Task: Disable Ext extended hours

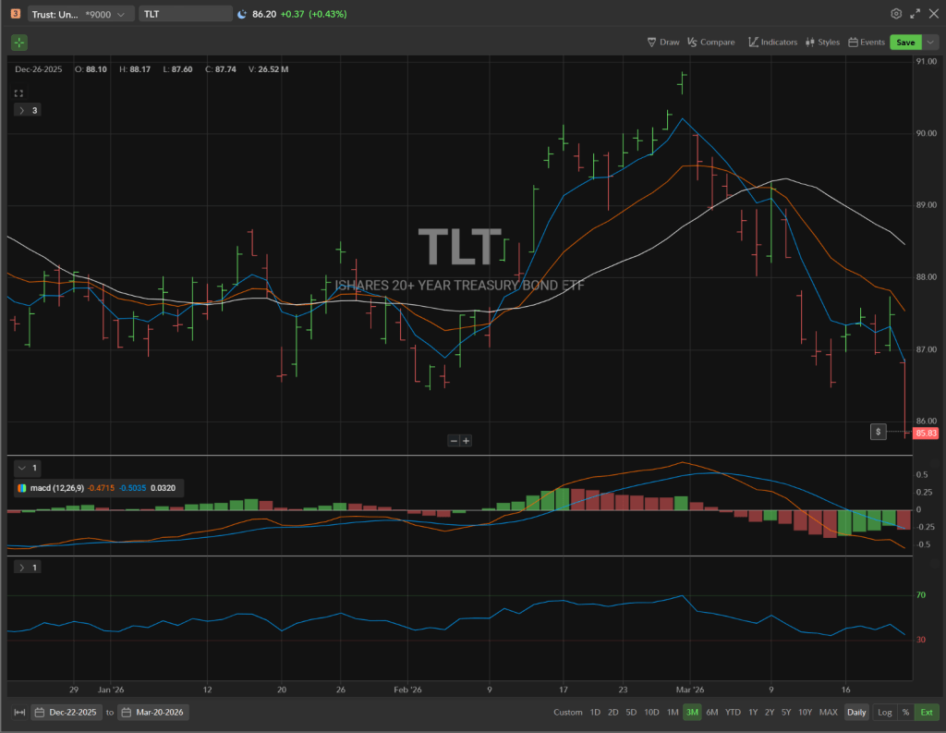Action: point(926,712)
